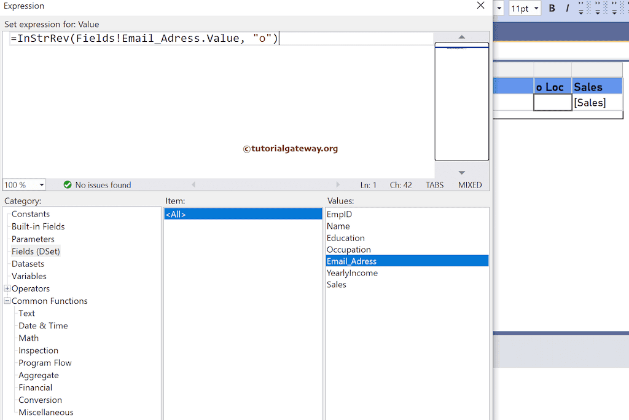
Task: Click the right scroll arrow in the status bar
Action: pyautogui.click(x=338, y=184)
